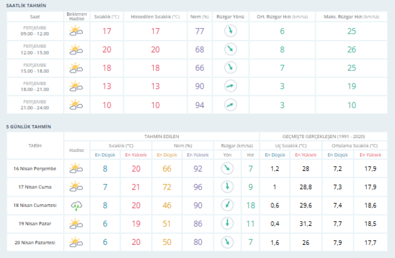Click the weather icon for 21.00 - 24.00
The image size is (395, 258).
[x=76, y=105]
